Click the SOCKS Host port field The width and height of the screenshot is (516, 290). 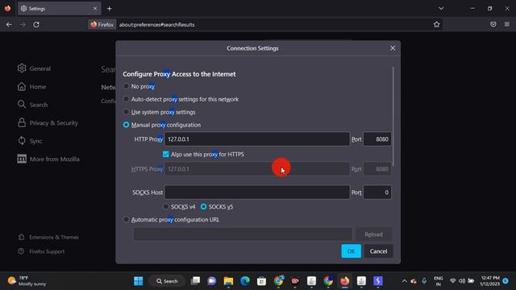[x=377, y=193]
